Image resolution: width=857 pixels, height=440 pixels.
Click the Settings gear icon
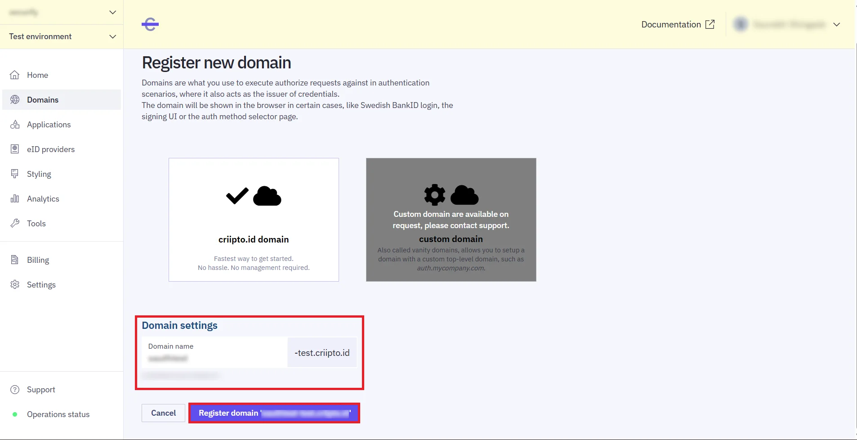pyautogui.click(x=15, y=285)
